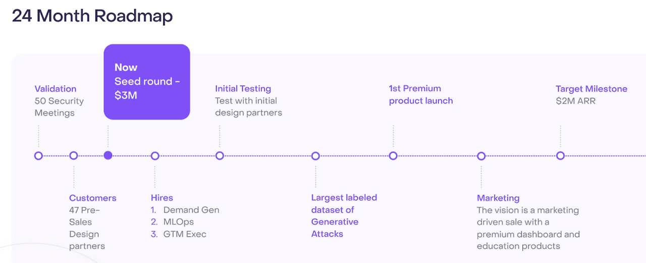Click the Customers heading label
Screen dimensions: 646x263
coord(93,198)
